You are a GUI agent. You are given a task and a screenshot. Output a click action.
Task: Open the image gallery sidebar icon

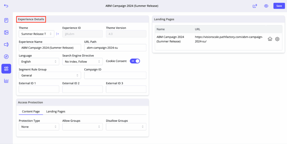point(6,32)
